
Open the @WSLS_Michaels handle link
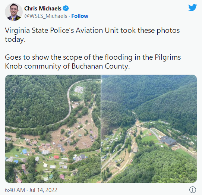tap(46, 16)
